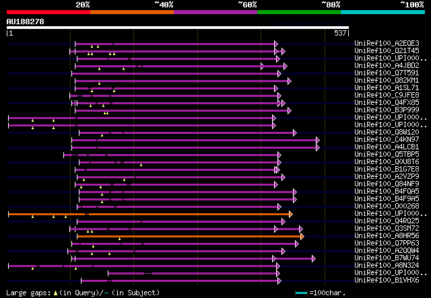Click the purple ~60% identity legend segment

point(215,12)
